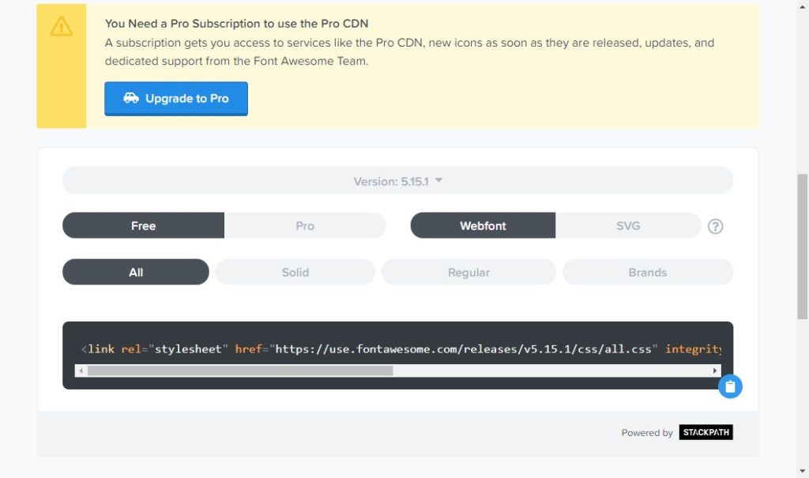The image size is (809, 478).
Task: Choose the Regular style tab
Action: pyautogui.click(x=468, y=272)
